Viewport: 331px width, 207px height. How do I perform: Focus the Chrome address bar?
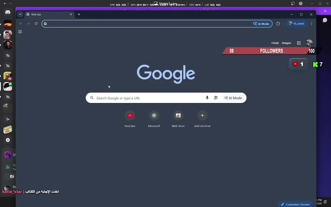point(148,24)
